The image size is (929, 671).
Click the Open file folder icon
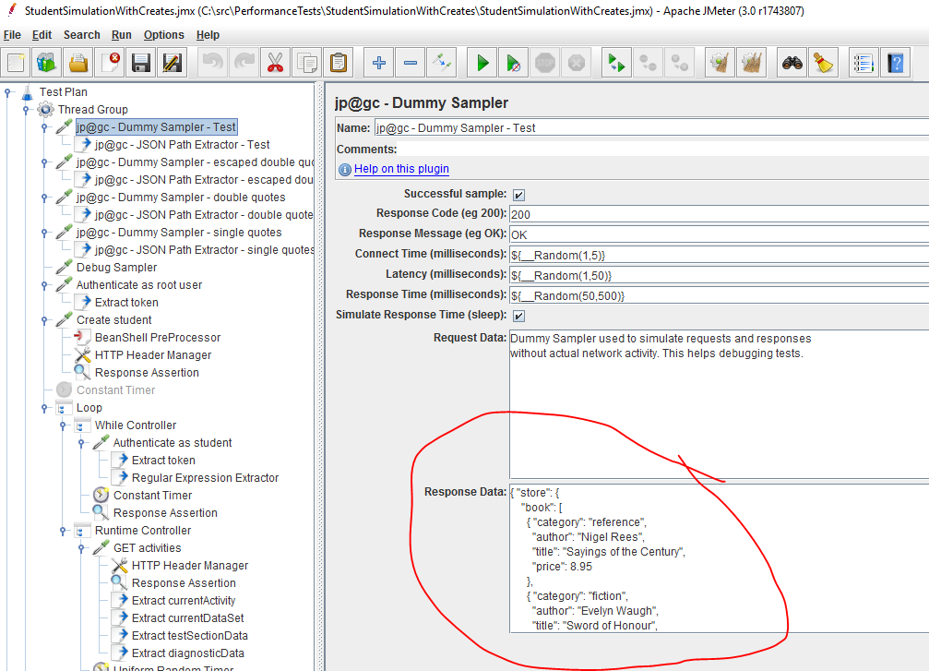tap(78, 62)
